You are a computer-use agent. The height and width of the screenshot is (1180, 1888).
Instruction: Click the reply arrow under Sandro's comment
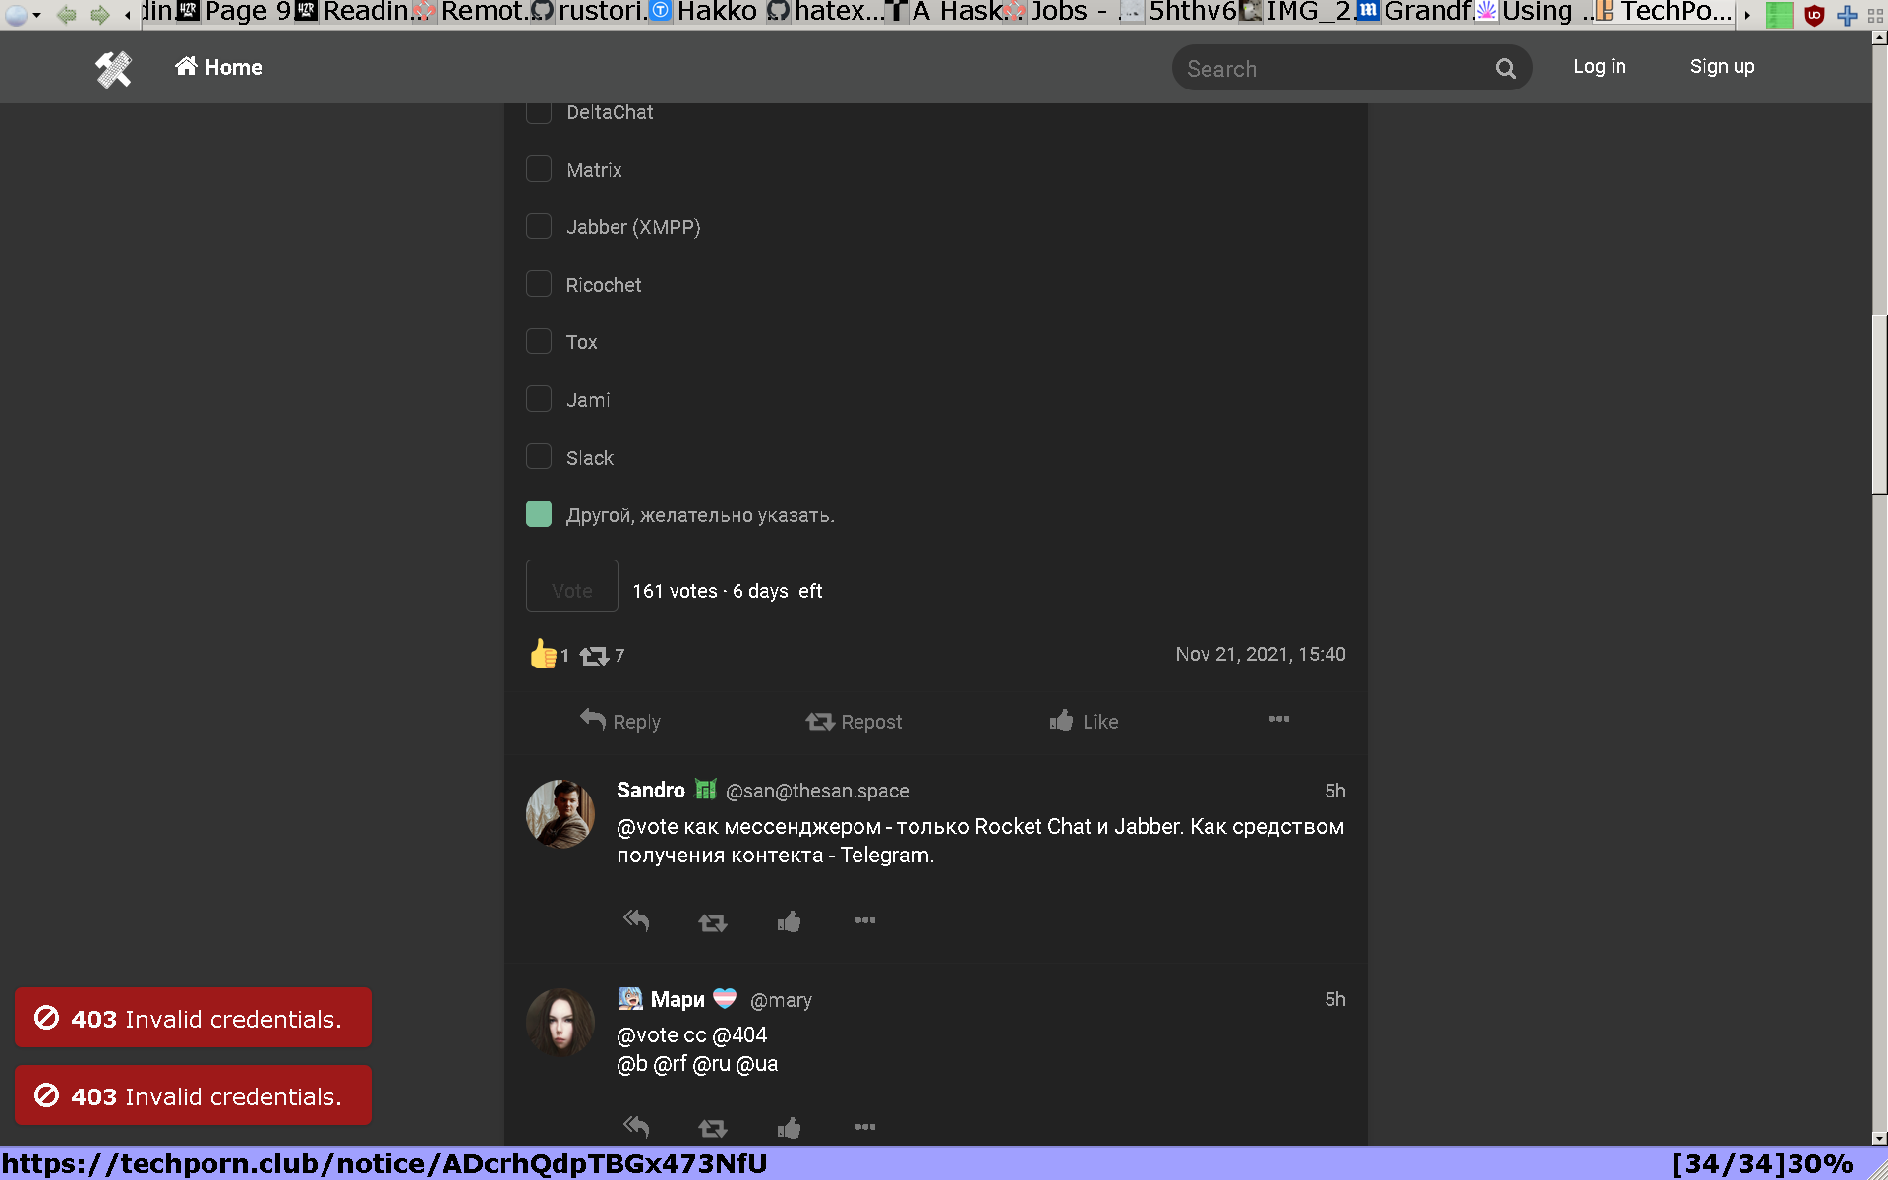point(636,921)
